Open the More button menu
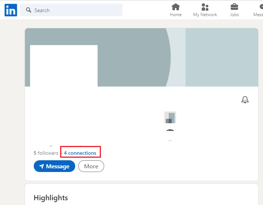 pos(91,166)
